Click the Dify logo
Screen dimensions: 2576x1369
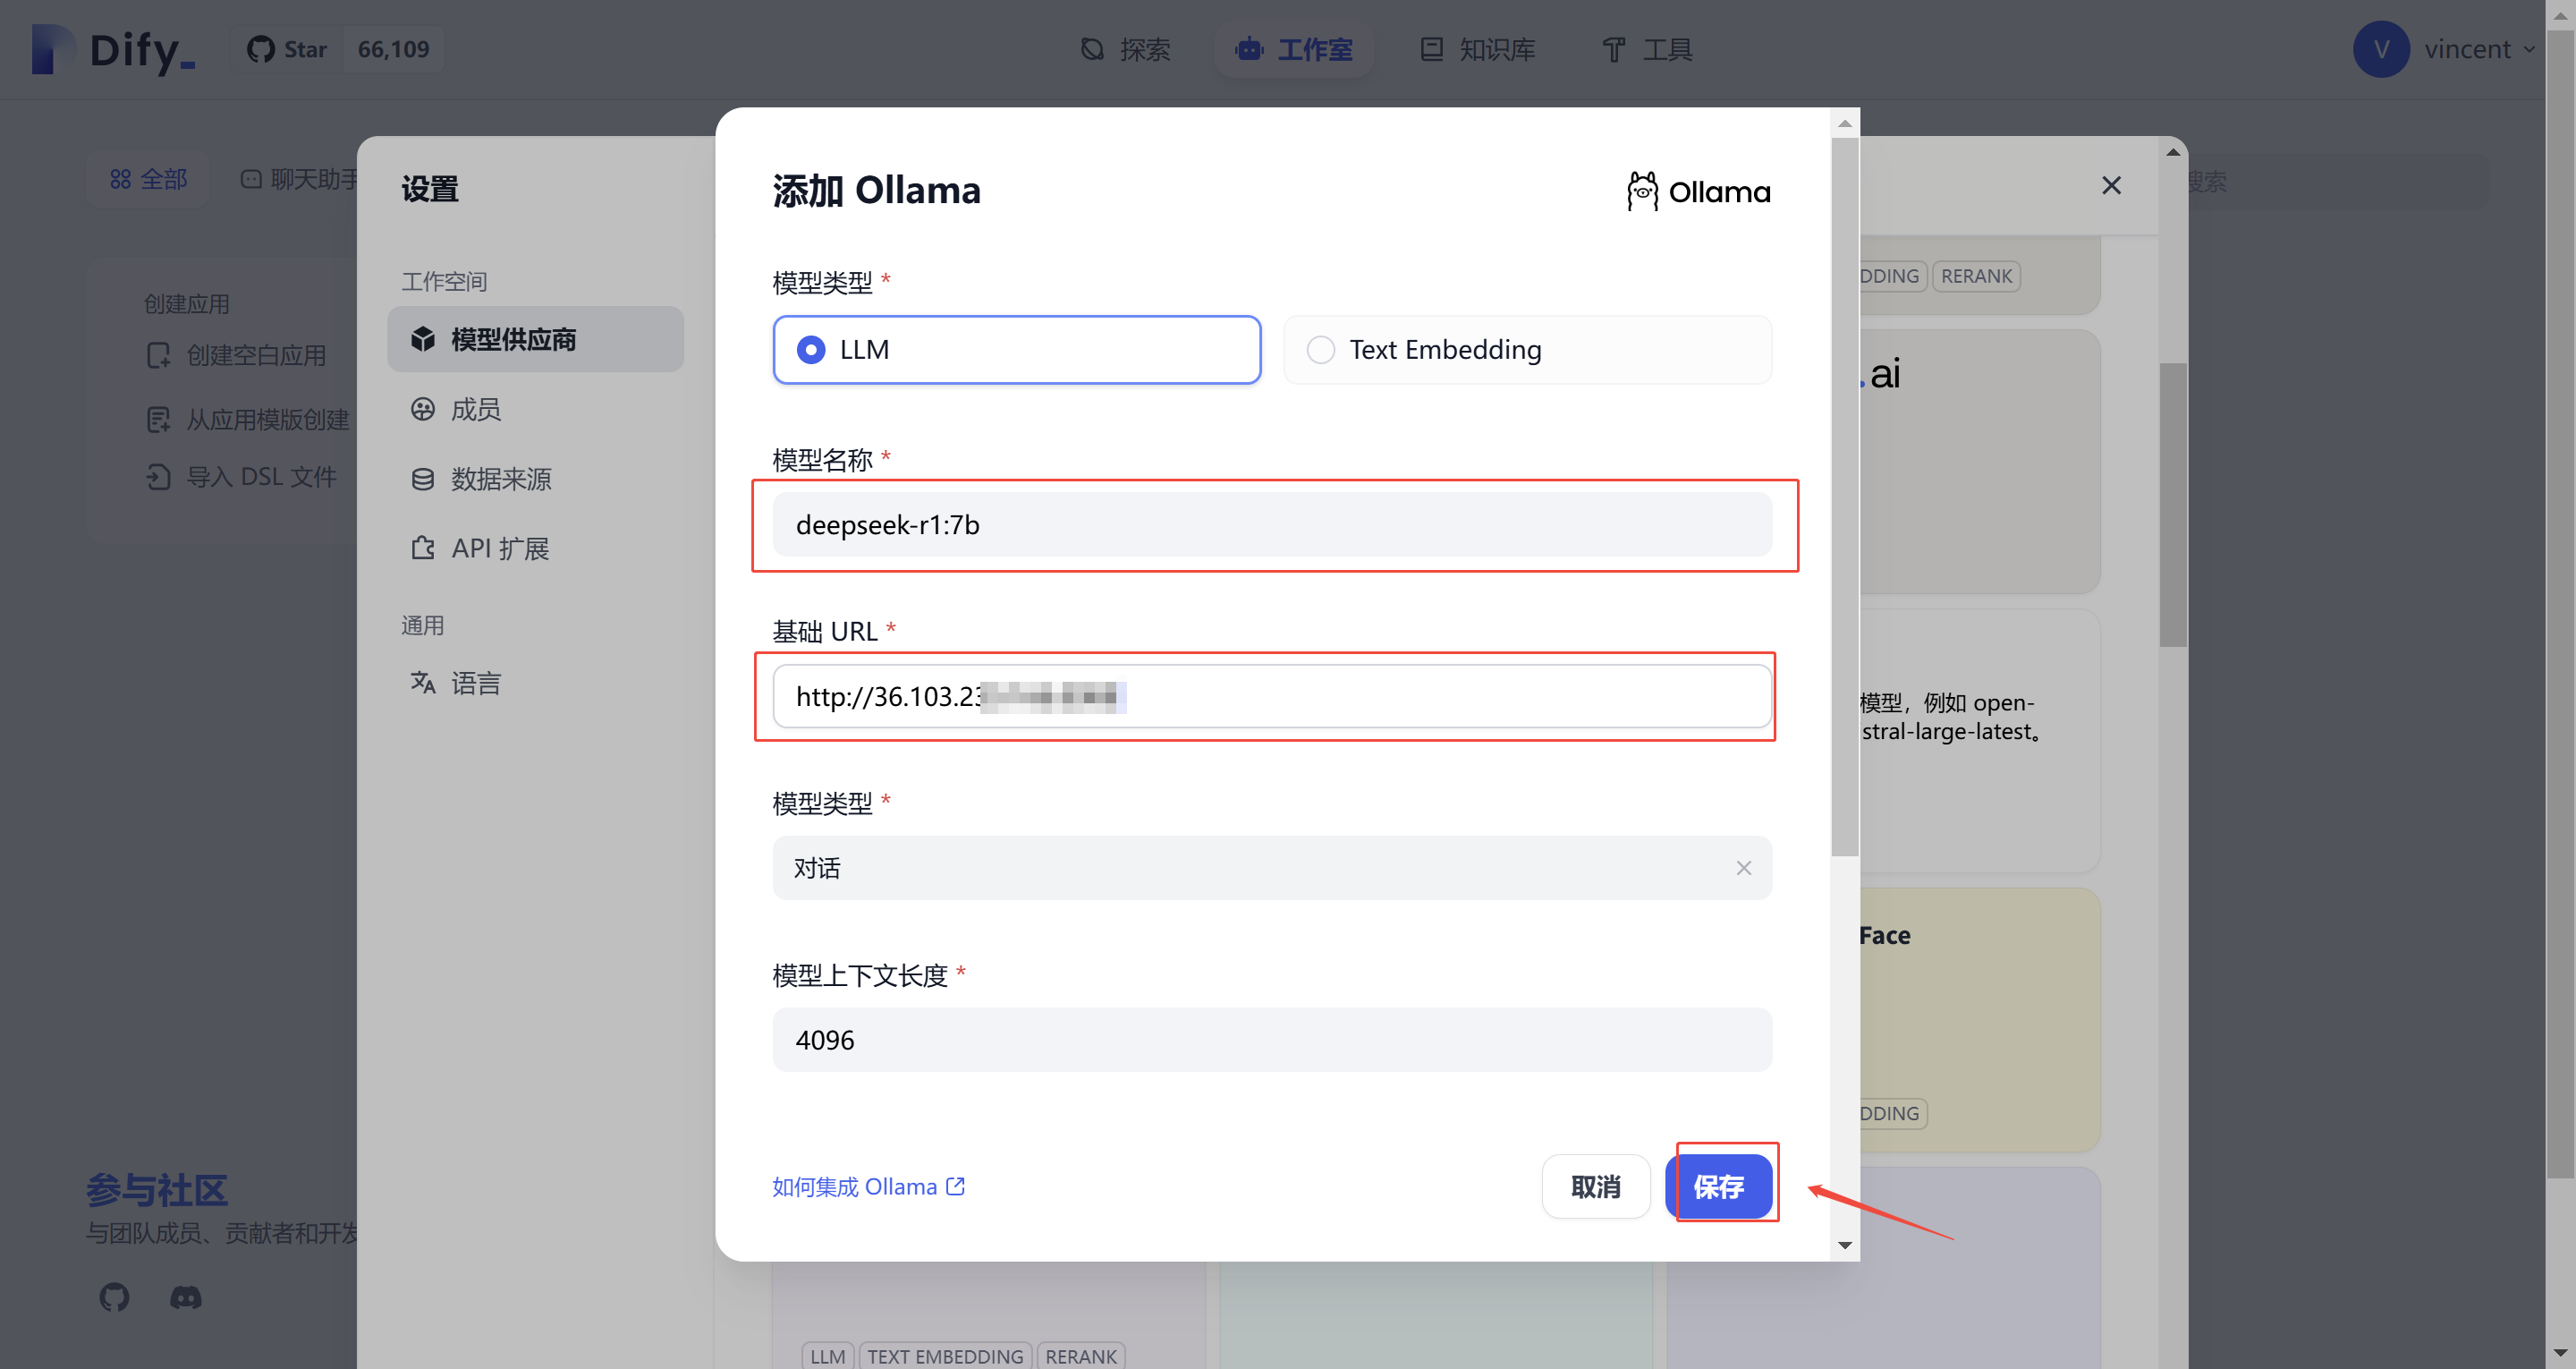coord(113,49)
